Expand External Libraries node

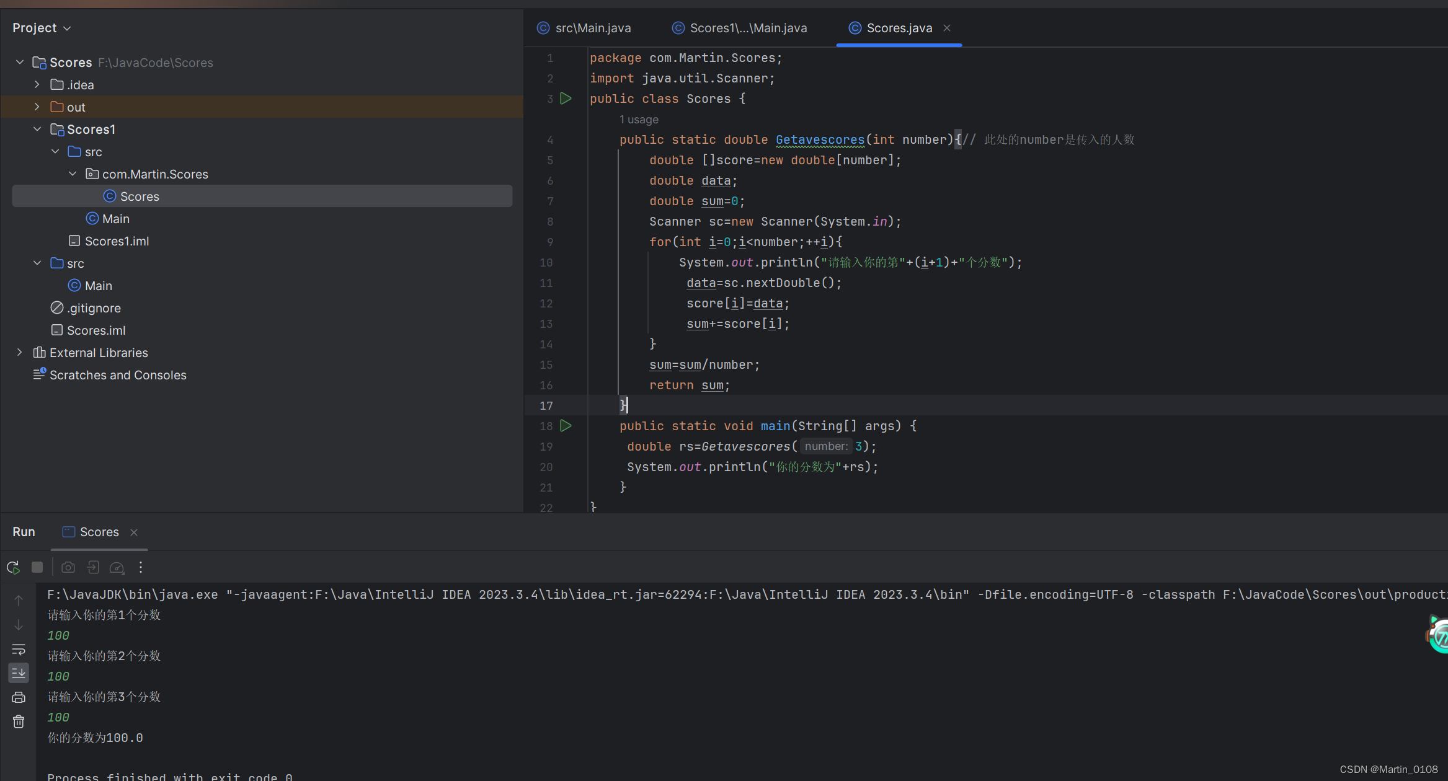click(x=20, y=353)
